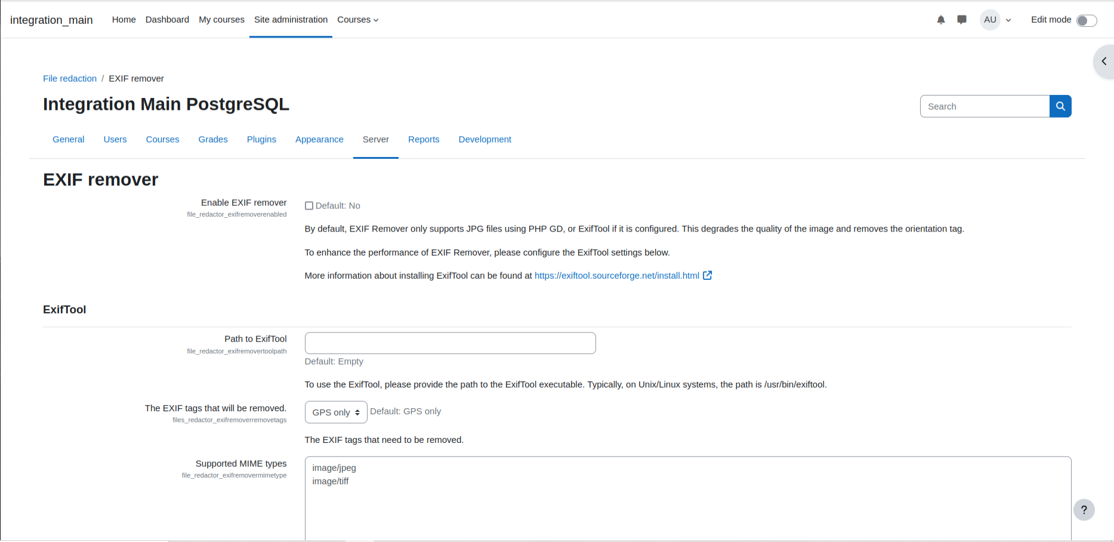Viewport: 1114px width, 542px height.
Task: Switch to the General tab
Action: (69, 139)
